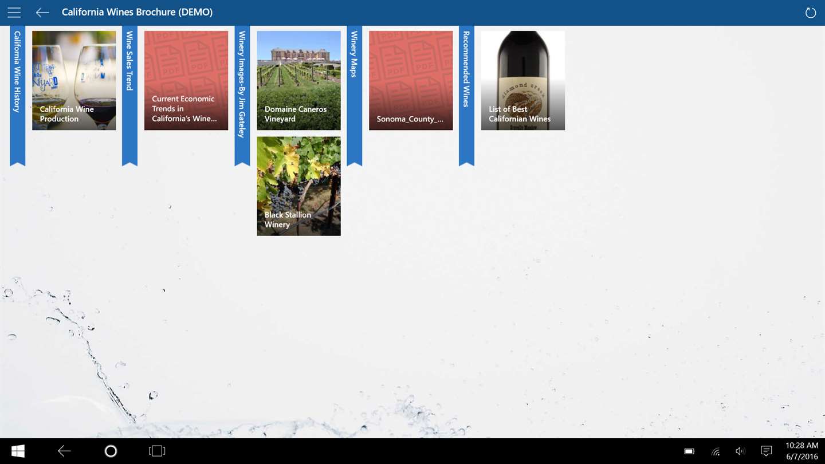This screenshot has height=464, width=825.
Task: Open California Wine Production thumbnail
Action: point(74,80)
